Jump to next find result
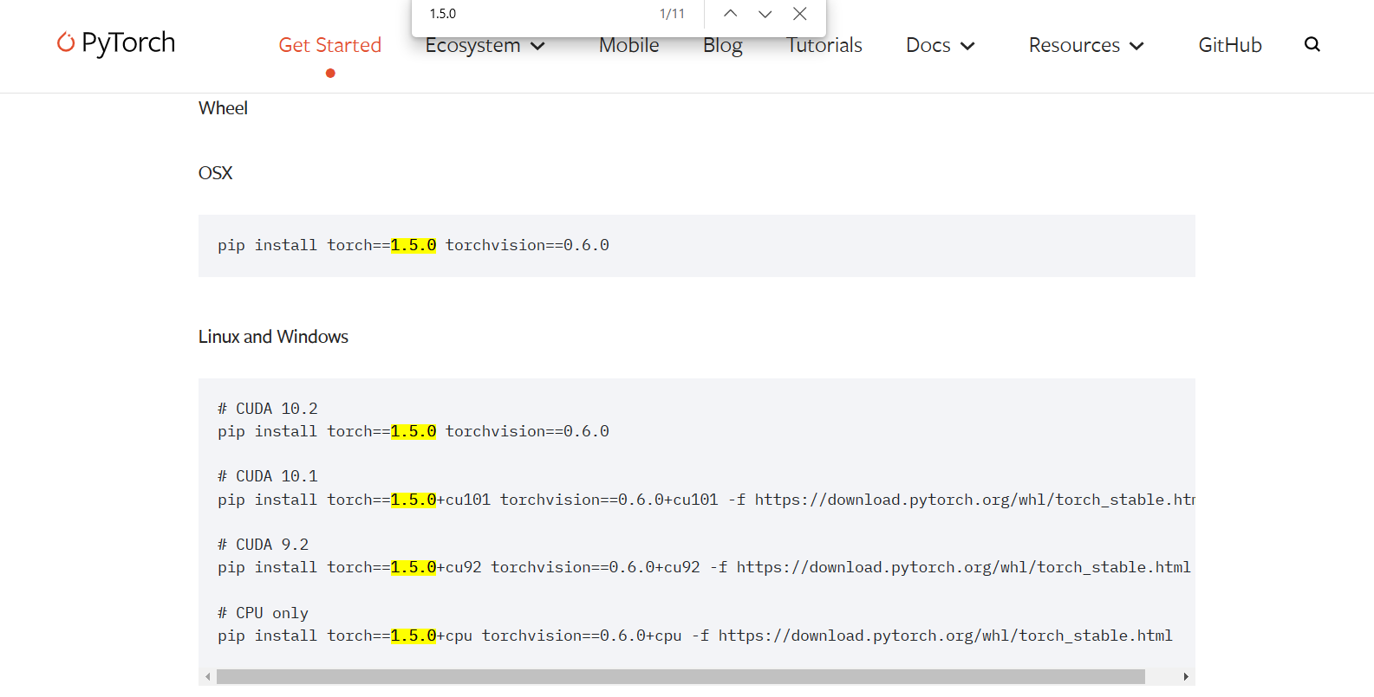Viewport: 1374px width, 697px height. pos(765,14)
